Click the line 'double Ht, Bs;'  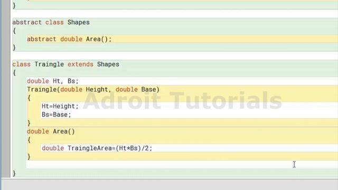point(53,81)
